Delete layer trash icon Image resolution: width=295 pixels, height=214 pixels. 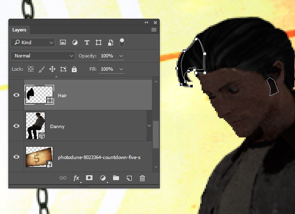[x=142, y=178]
